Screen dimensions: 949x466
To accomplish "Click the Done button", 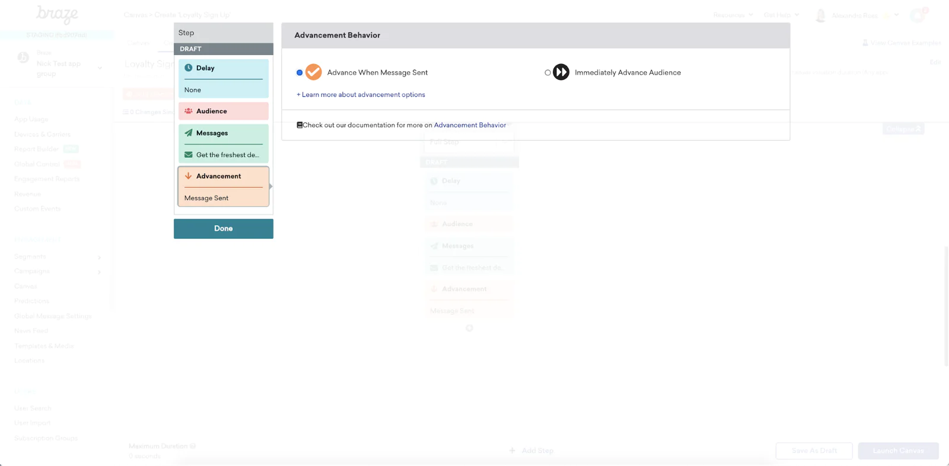I will 224,229.
